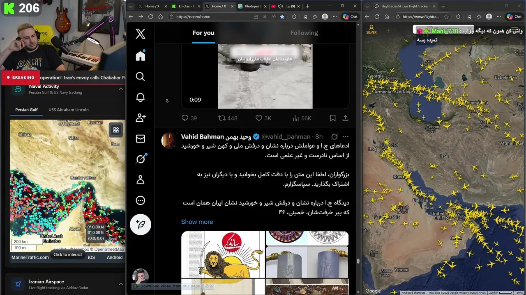526x295 pixels.
Task: Switch to the For you tab
Action: point(203,33)
